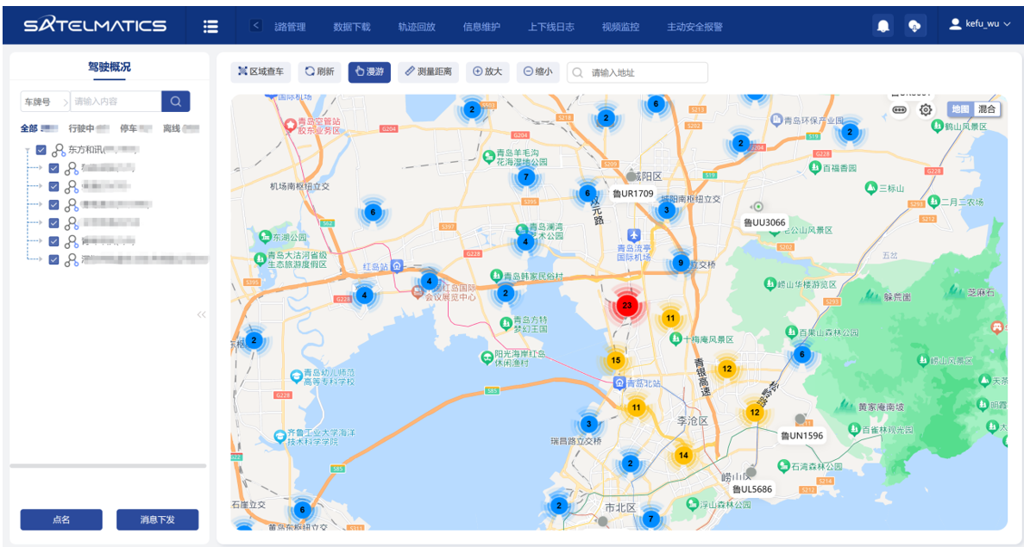Open the 主动安全报警 menu

tap(694, 27)
